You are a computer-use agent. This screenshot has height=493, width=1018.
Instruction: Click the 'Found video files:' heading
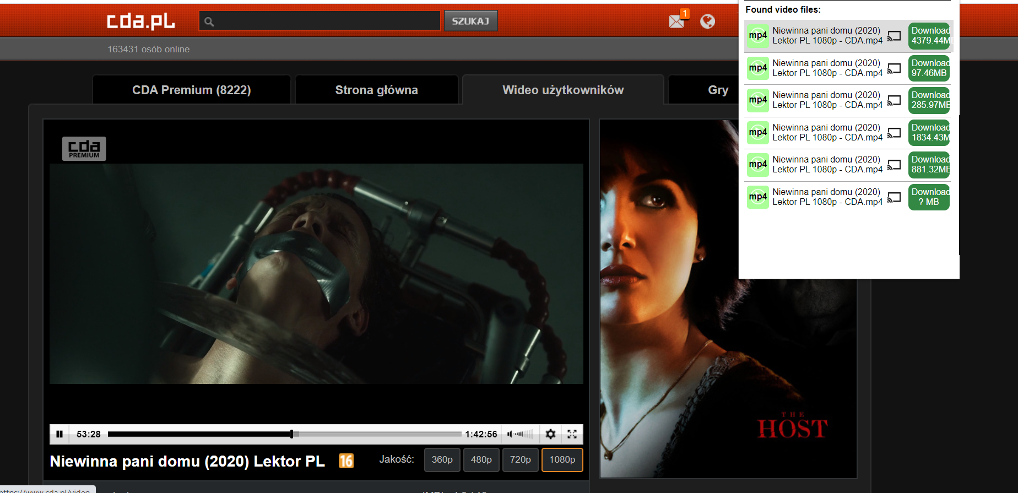783,9
